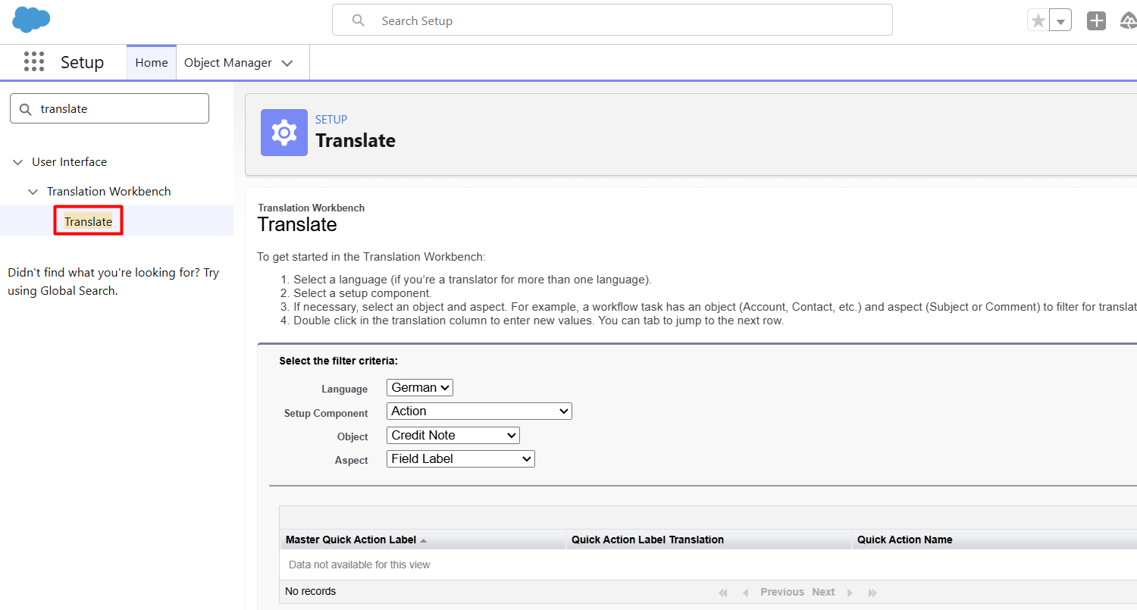The width and height of the screenshot is (1137, 610).
Task: Click the magnifier icon in Search Setup
Action: pyautogui.click(x=359, y=20)
